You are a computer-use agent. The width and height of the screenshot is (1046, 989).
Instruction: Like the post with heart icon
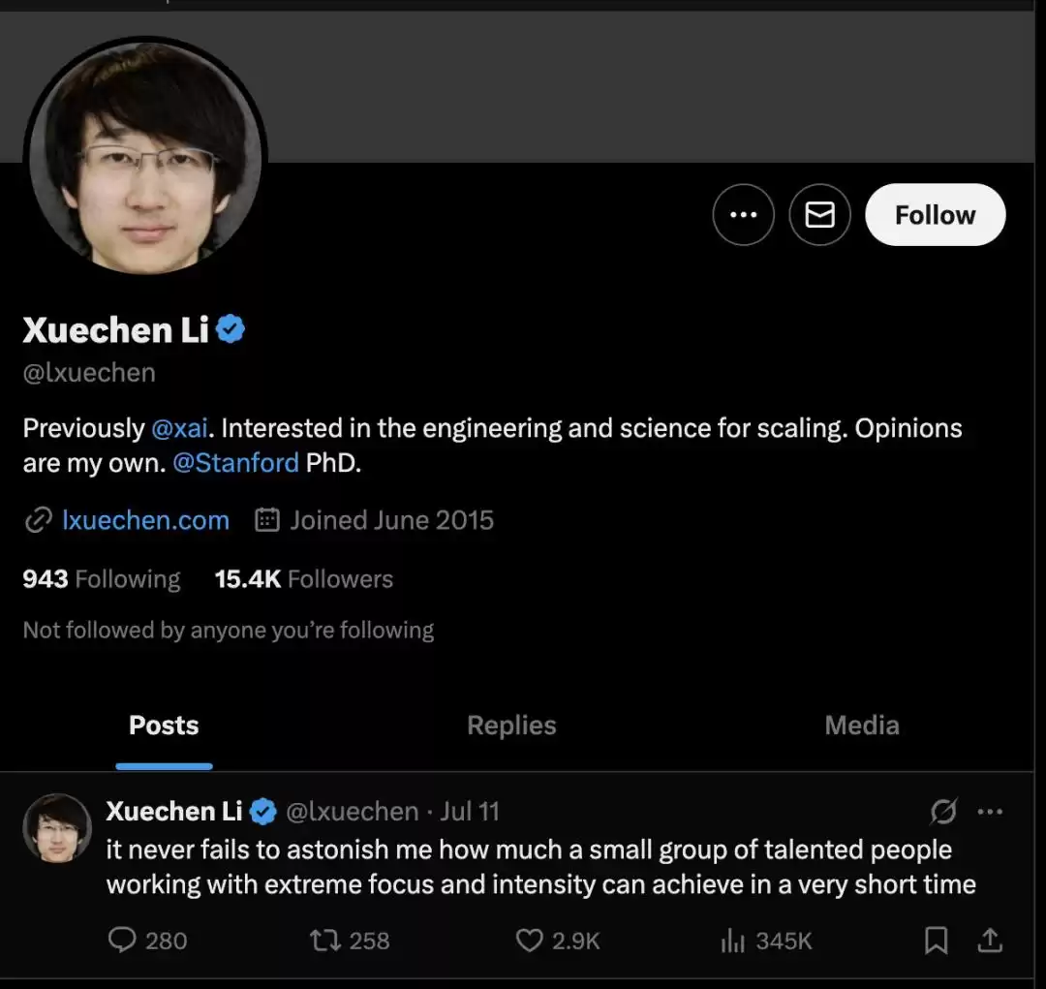tap(529, 940)
